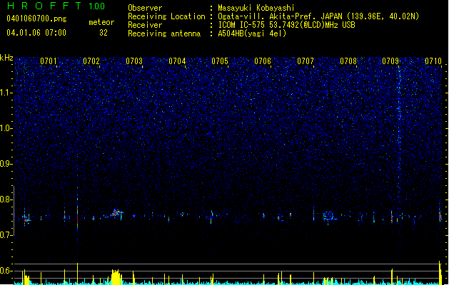Click the 0706 time marker
This screenshot has width=449, height=285.
tap(263, 61)
